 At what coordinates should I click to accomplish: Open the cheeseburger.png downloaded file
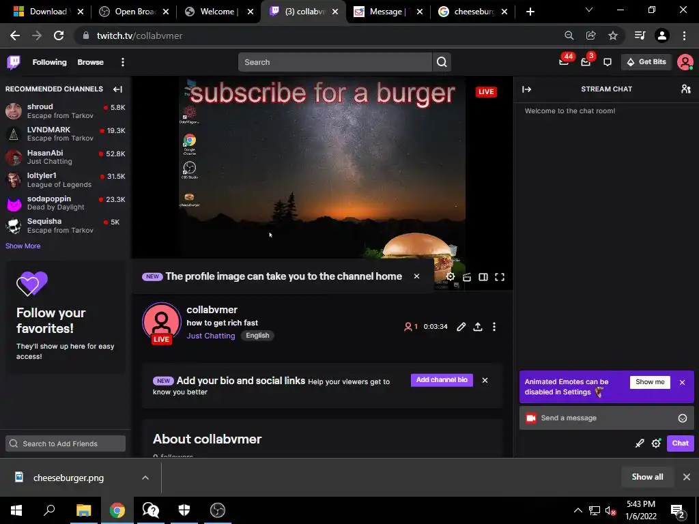point(68,478)
